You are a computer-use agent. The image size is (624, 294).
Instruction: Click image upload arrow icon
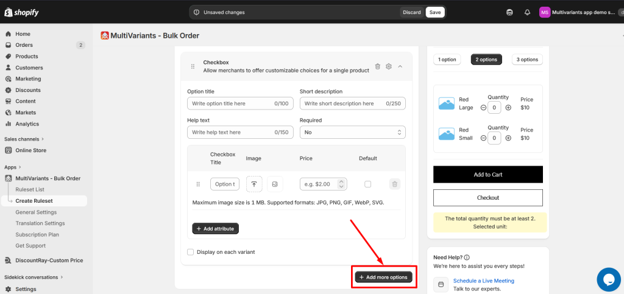[x=254, y=184]
